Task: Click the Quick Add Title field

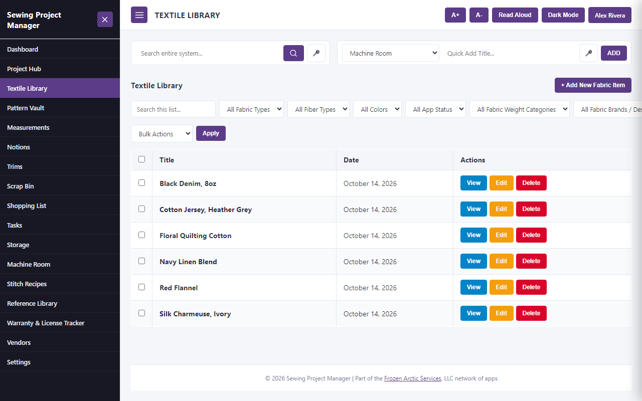Action: (509, 53)
